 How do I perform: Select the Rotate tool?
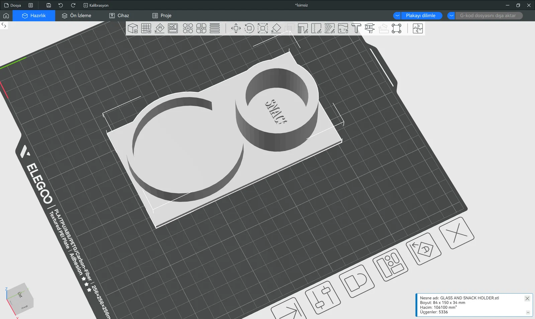pos(249,28)
